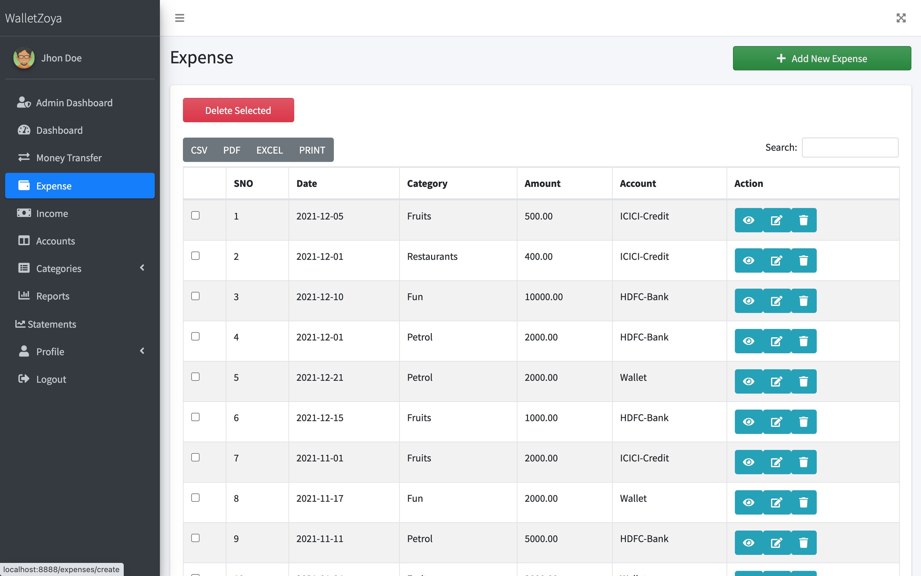This screenshot has width=921, height=576.
Task: View the 5000.00 Petrol expense details
Action: (748, 542)
